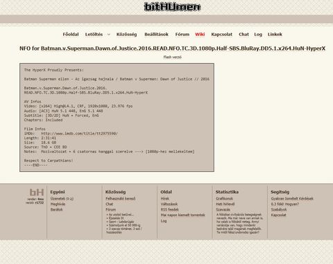Open Log in the Oldal footer
This screenshot has height=264, width=333.
(164, 221)
